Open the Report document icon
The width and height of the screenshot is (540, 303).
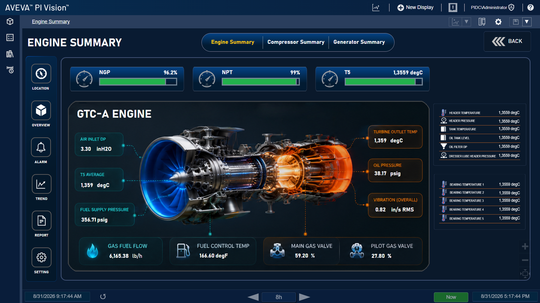point(41,221)
